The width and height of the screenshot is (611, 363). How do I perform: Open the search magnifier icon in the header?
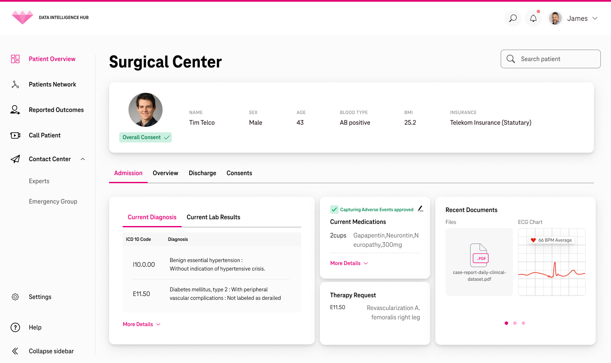[513, 18]
